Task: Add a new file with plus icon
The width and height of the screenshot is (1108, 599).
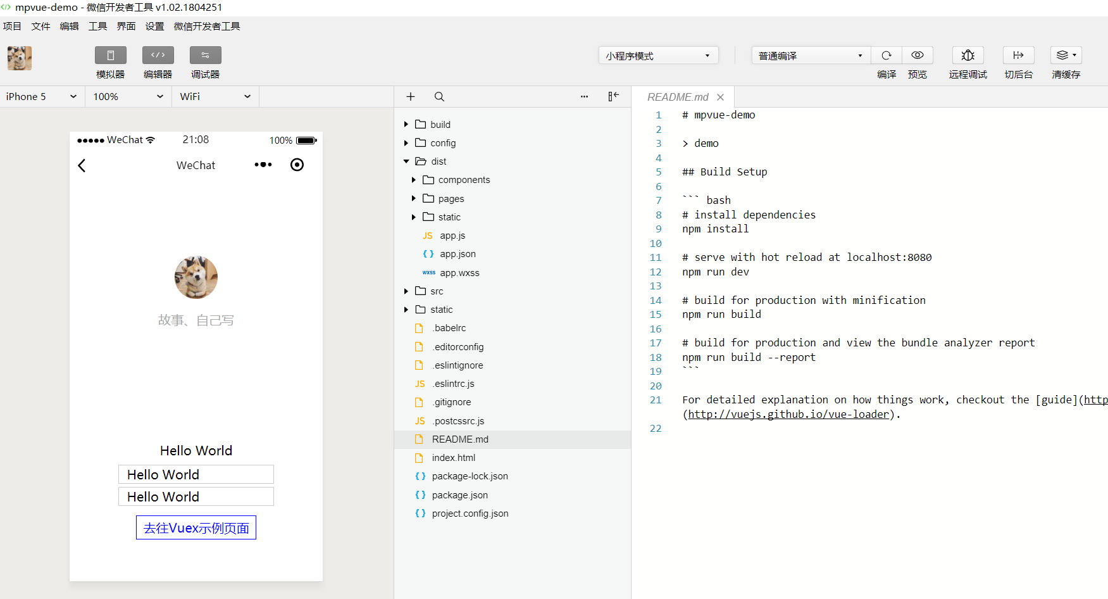Action: (411, 96)
